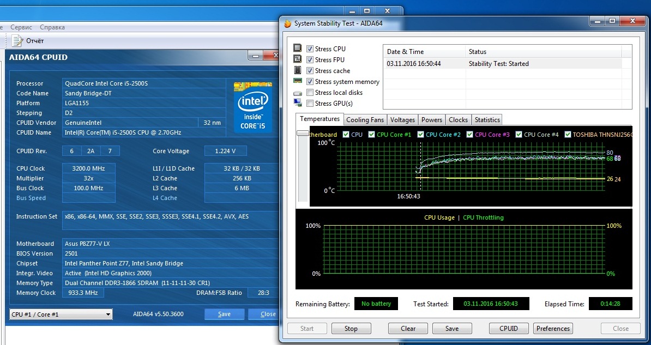Uncheck the Stress cache checkbox
The image size is (651, 345).
coord(310,70)
